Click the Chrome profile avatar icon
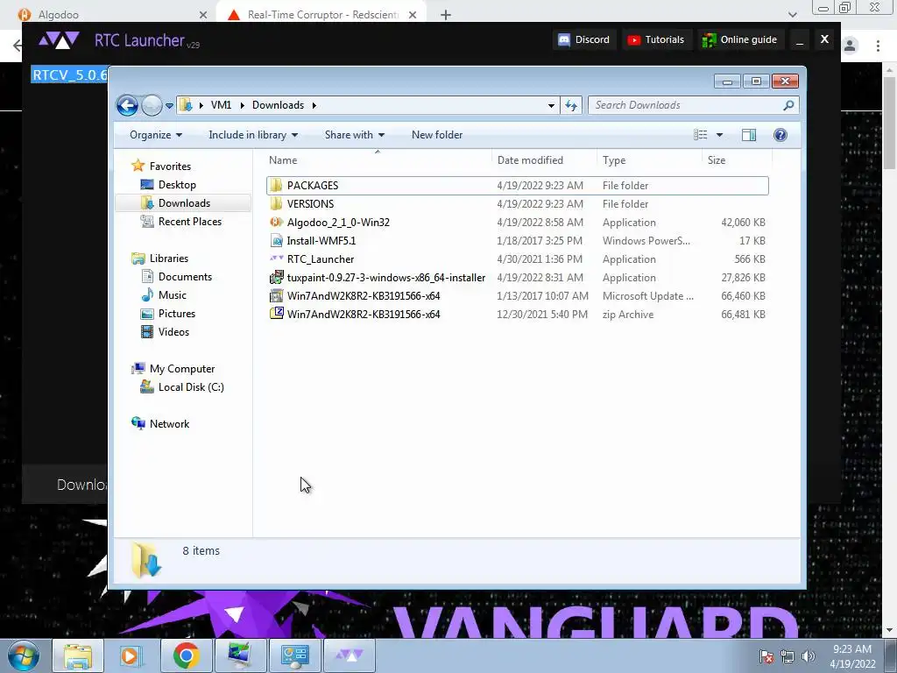Screen dimensions: 897x673 coord(850,46)
